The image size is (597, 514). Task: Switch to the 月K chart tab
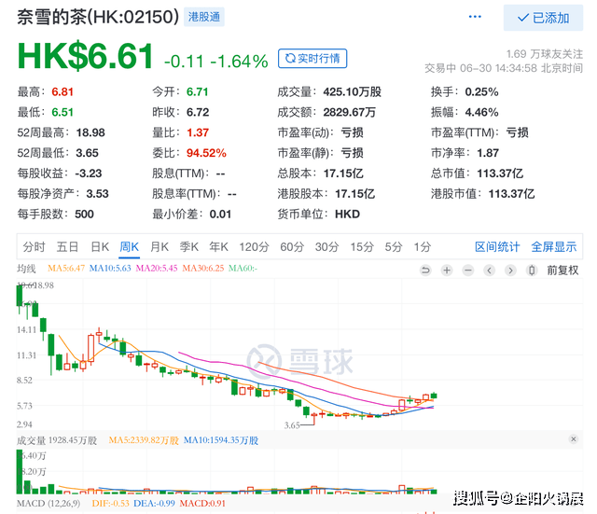pos(160,246)
